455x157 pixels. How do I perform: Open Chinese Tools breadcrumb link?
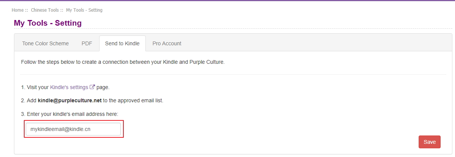coord(45,10)
